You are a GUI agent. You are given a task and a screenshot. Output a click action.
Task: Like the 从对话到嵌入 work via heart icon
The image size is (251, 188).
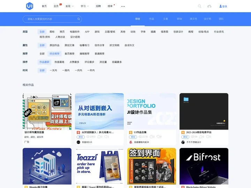pos(106,137)
